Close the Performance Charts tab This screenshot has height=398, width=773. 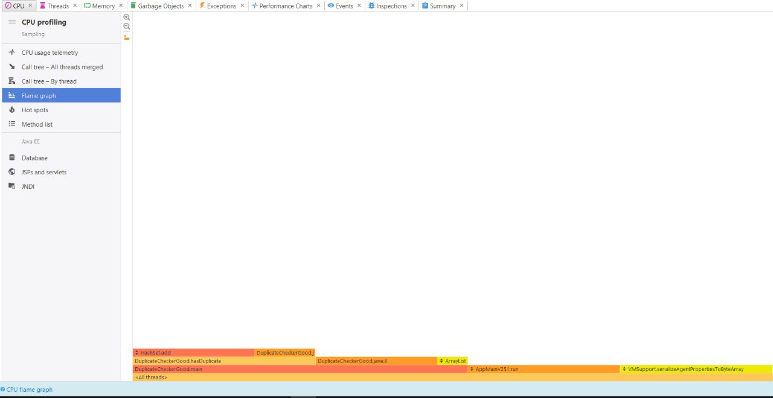point(319,5)
